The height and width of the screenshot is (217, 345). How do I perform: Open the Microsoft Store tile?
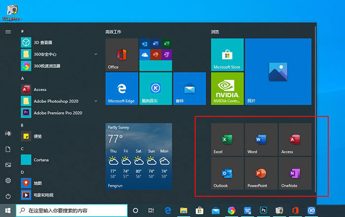[227, 55]
